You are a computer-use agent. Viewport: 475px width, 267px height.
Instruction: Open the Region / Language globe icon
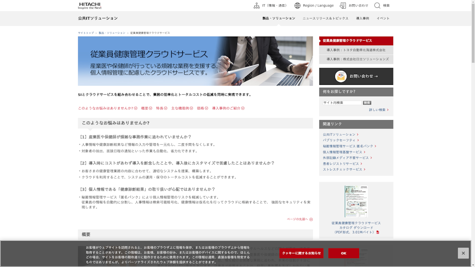(x=297, y=6)
